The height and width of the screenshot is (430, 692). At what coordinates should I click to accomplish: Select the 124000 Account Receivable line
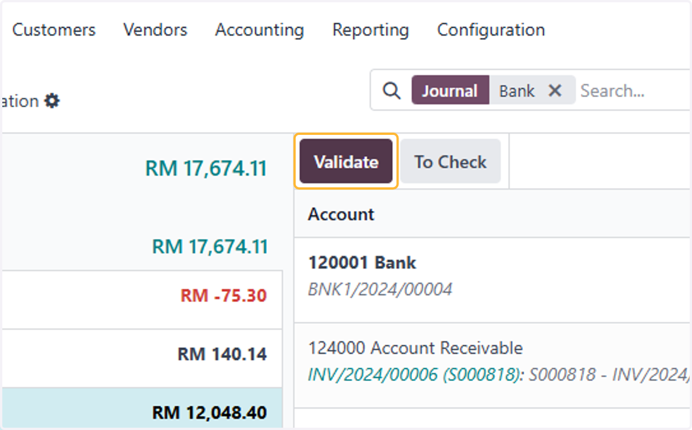tap(493, 365)
